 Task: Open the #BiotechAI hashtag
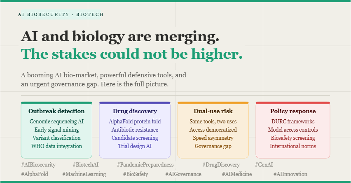86,164
